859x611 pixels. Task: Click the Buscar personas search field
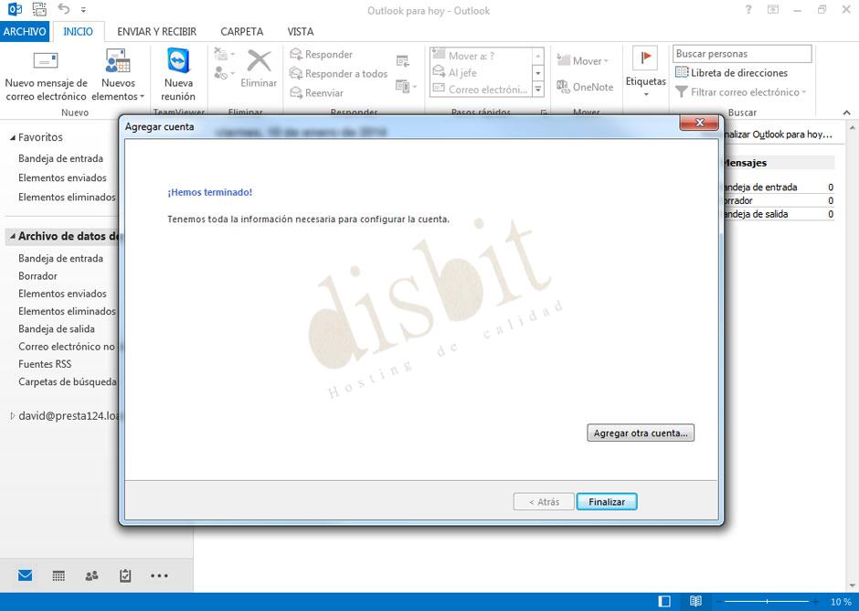[x=742, y=53]
